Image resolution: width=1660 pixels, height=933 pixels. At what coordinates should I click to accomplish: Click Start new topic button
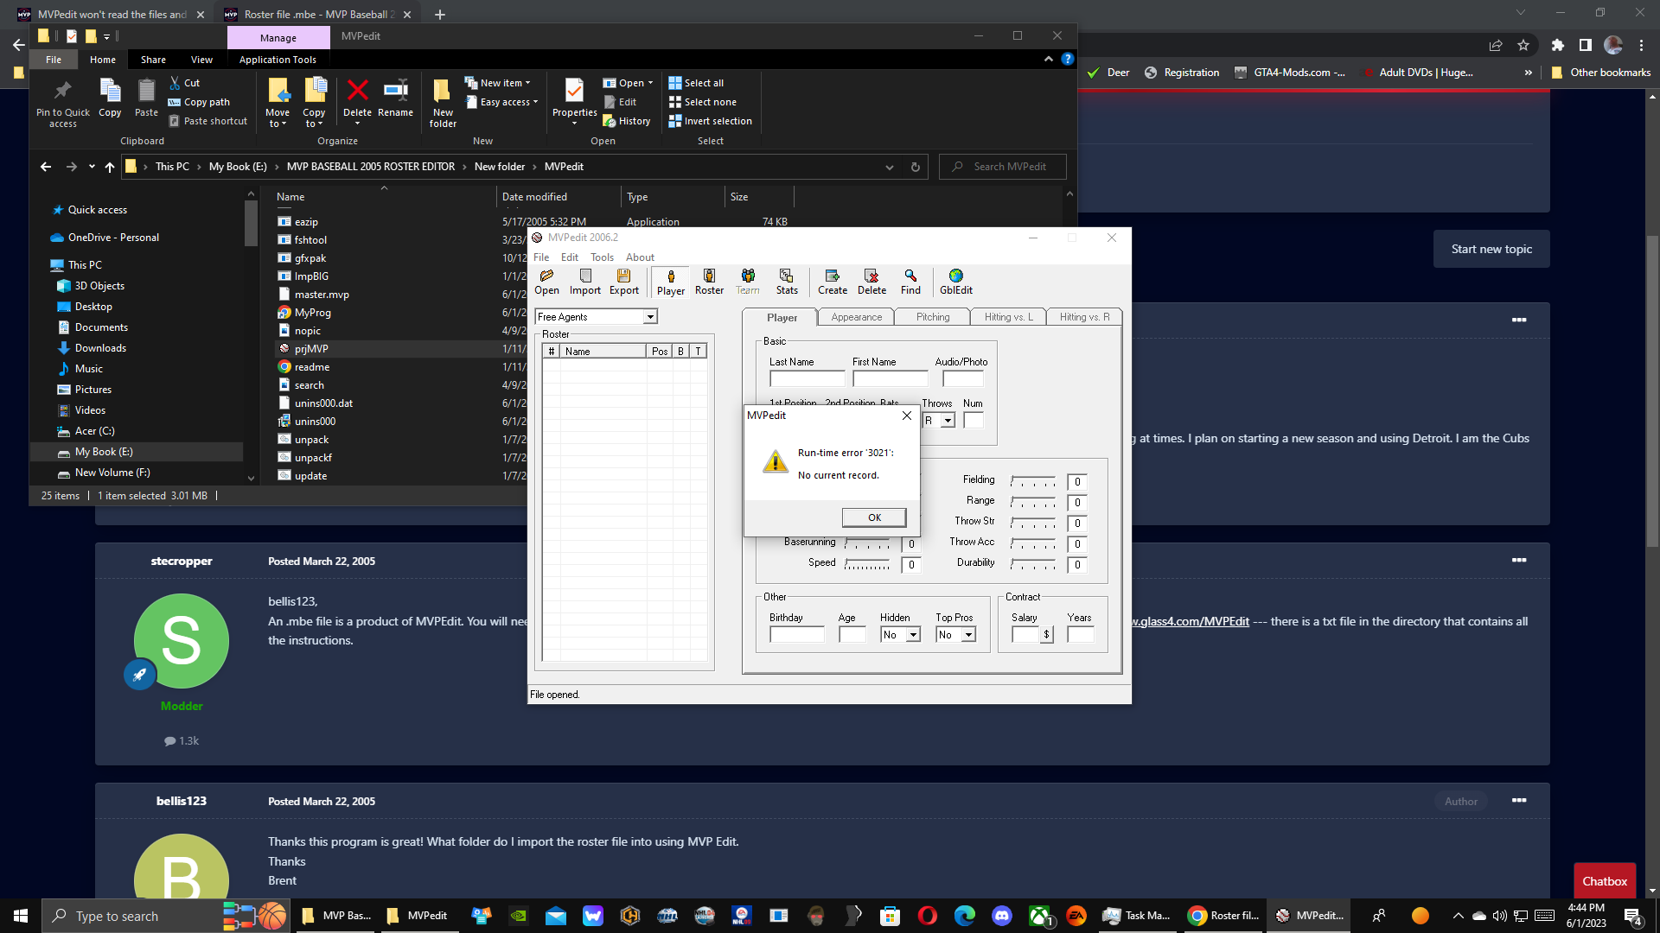point(1491,249)
